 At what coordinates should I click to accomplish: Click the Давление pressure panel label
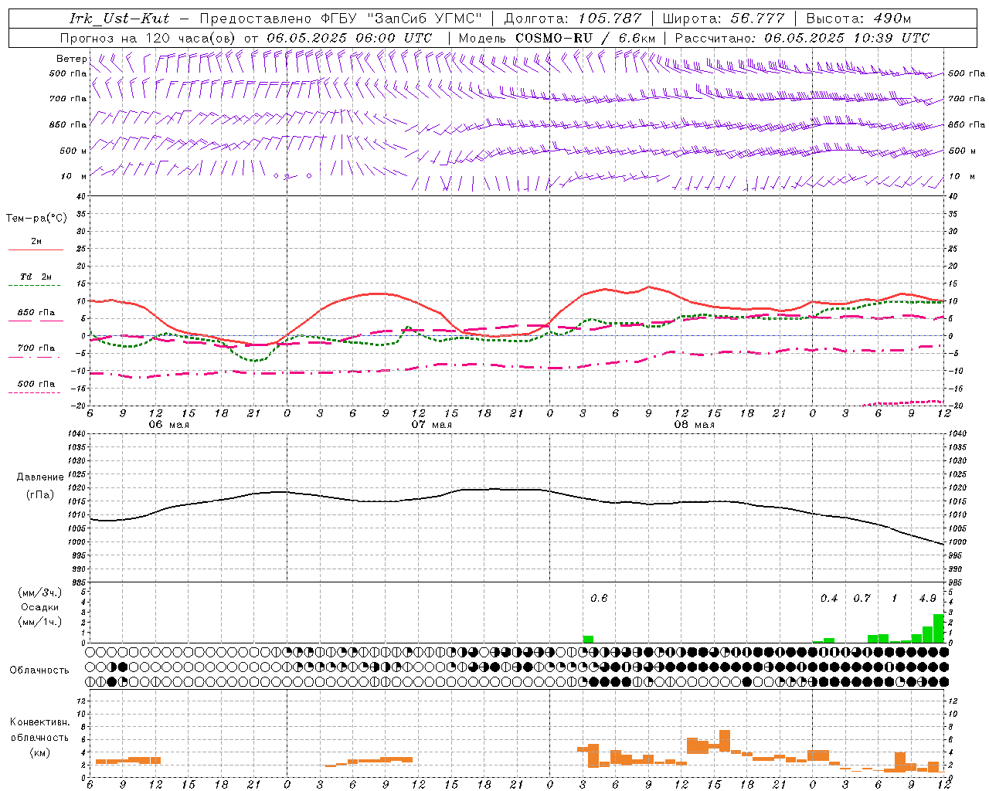point(40,477)
